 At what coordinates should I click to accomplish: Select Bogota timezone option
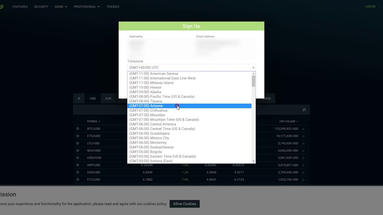click(x=189, y=152)
